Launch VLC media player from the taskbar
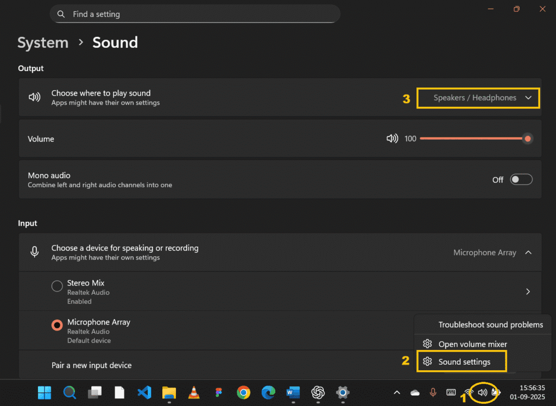Screen dimensions: 556x406 [193, 392]
